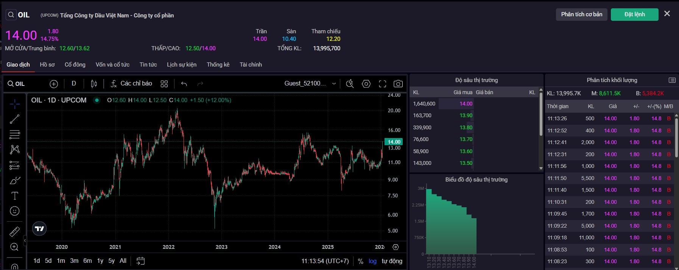The height and width of the screenshot is (270, 679).
Task: Toggle percent scale on chart
Action: [x=360, y=261]
